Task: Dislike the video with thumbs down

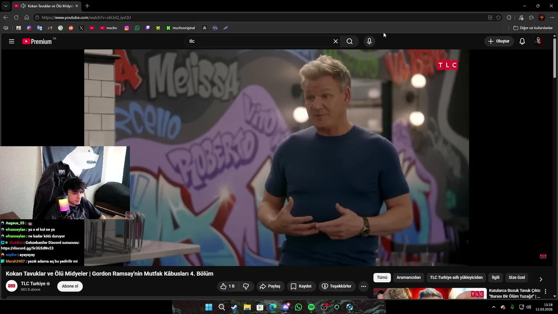Action: tap(246, 287)
